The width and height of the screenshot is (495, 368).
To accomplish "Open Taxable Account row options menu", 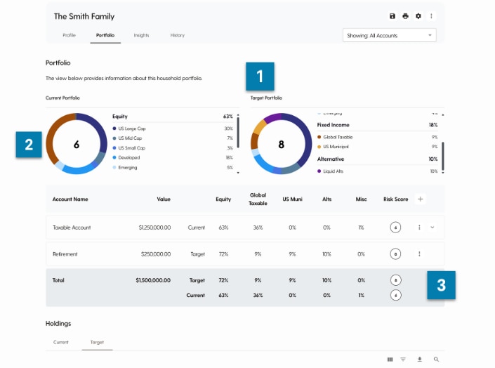I will point(419,228).
